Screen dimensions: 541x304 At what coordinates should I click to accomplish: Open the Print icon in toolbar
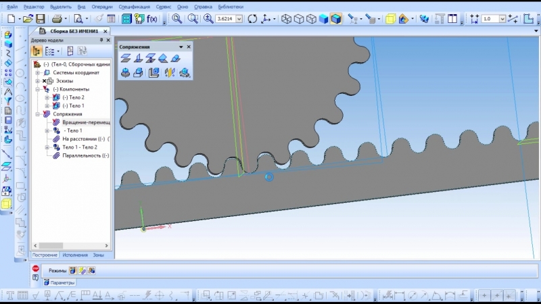point(57,19)
